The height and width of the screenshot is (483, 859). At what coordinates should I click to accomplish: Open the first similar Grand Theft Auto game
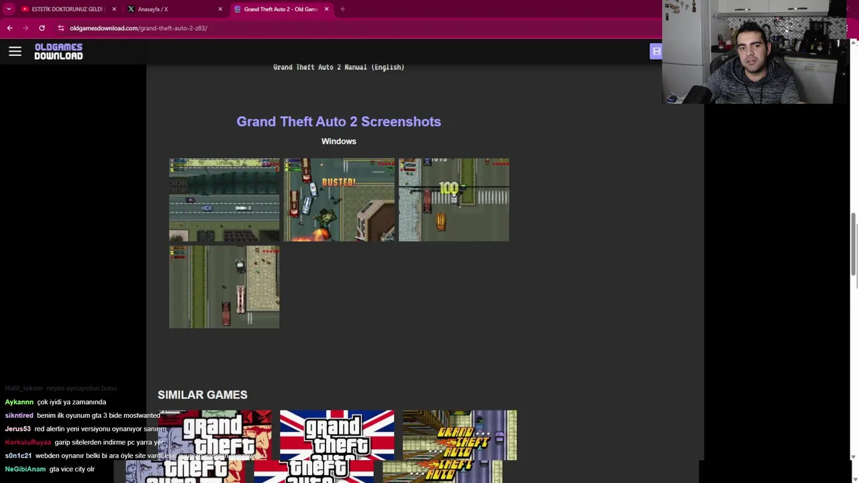[215, 435]
